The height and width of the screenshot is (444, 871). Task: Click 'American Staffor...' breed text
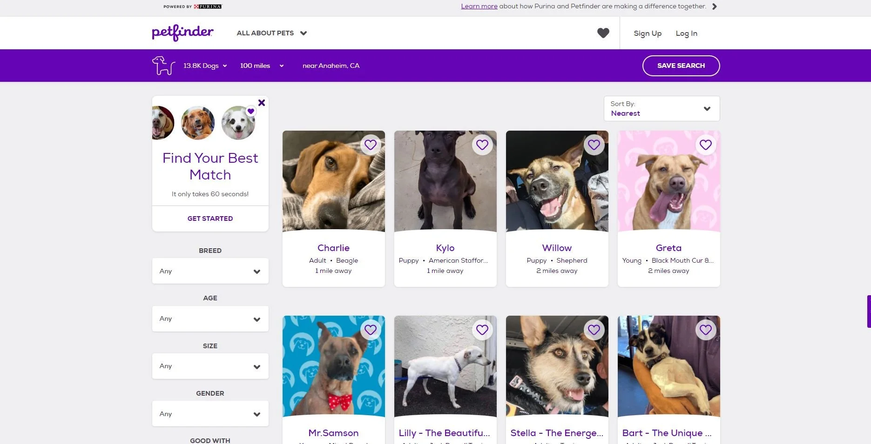pos(459,260)
